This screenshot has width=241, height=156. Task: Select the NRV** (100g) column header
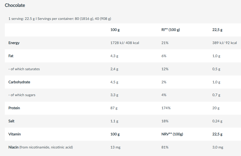172,134
